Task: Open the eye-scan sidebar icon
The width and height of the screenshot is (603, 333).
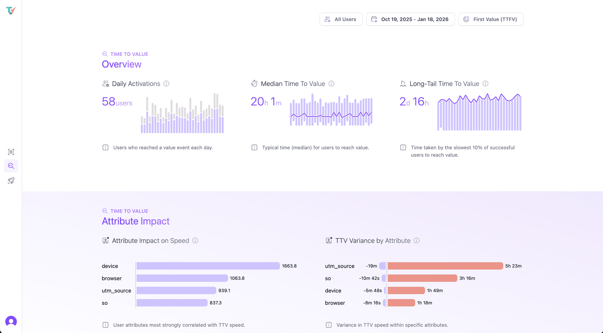Action: click(11, 152)
